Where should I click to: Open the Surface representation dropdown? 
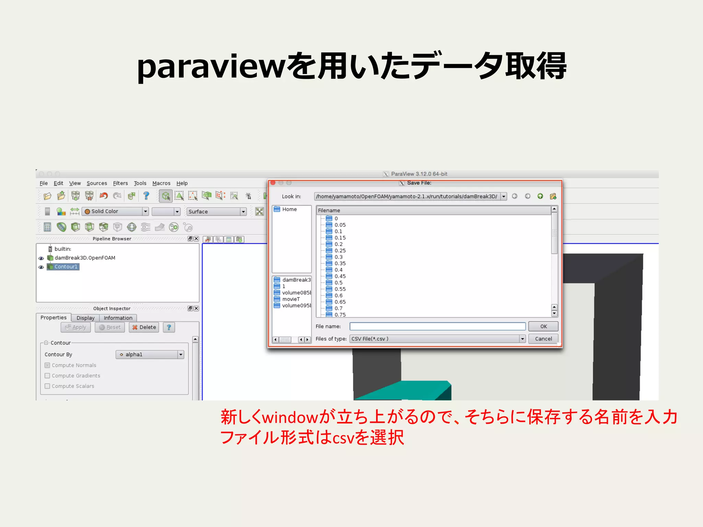pos(217,211)
